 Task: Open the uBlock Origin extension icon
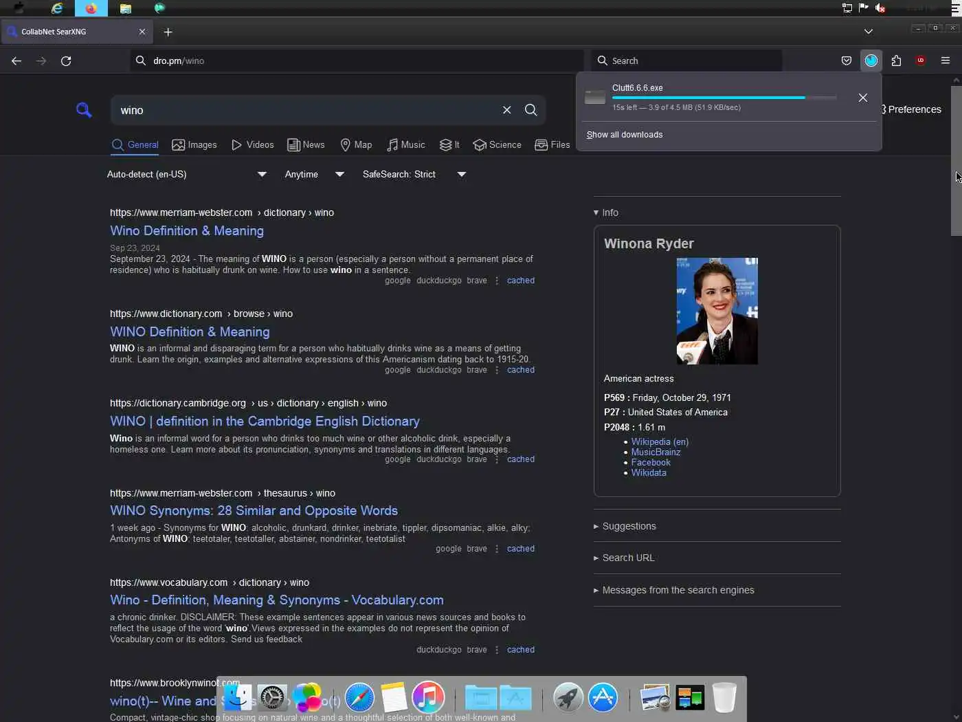click(921, 61)
